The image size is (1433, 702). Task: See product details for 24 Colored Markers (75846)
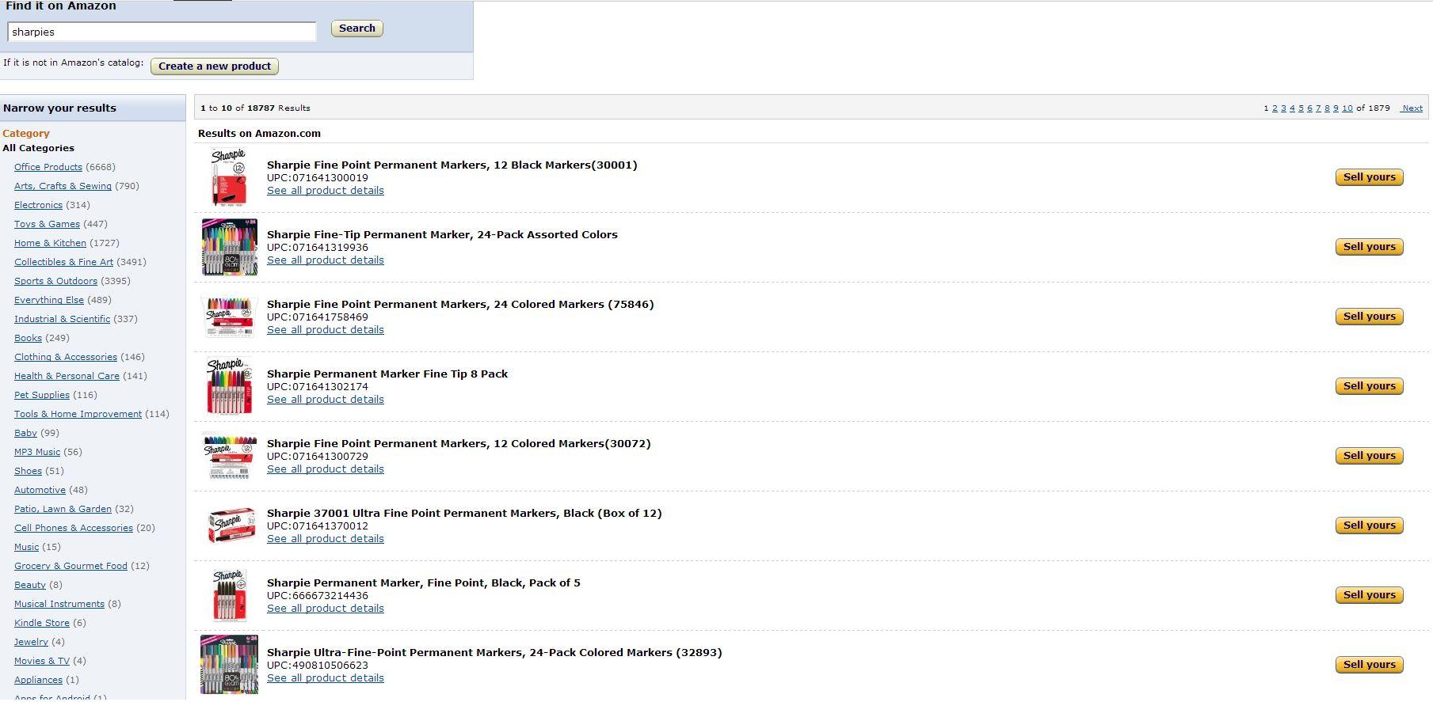pos(326,330)
